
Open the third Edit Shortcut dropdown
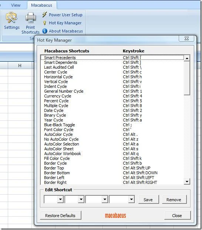[x=105, y=199]
